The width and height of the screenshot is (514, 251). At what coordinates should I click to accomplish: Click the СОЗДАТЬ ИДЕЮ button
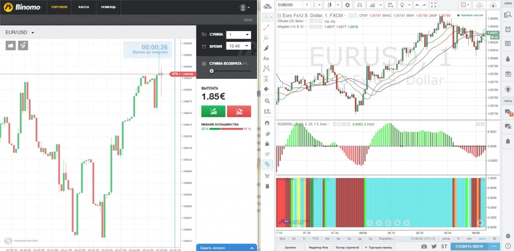pos(470,246)
